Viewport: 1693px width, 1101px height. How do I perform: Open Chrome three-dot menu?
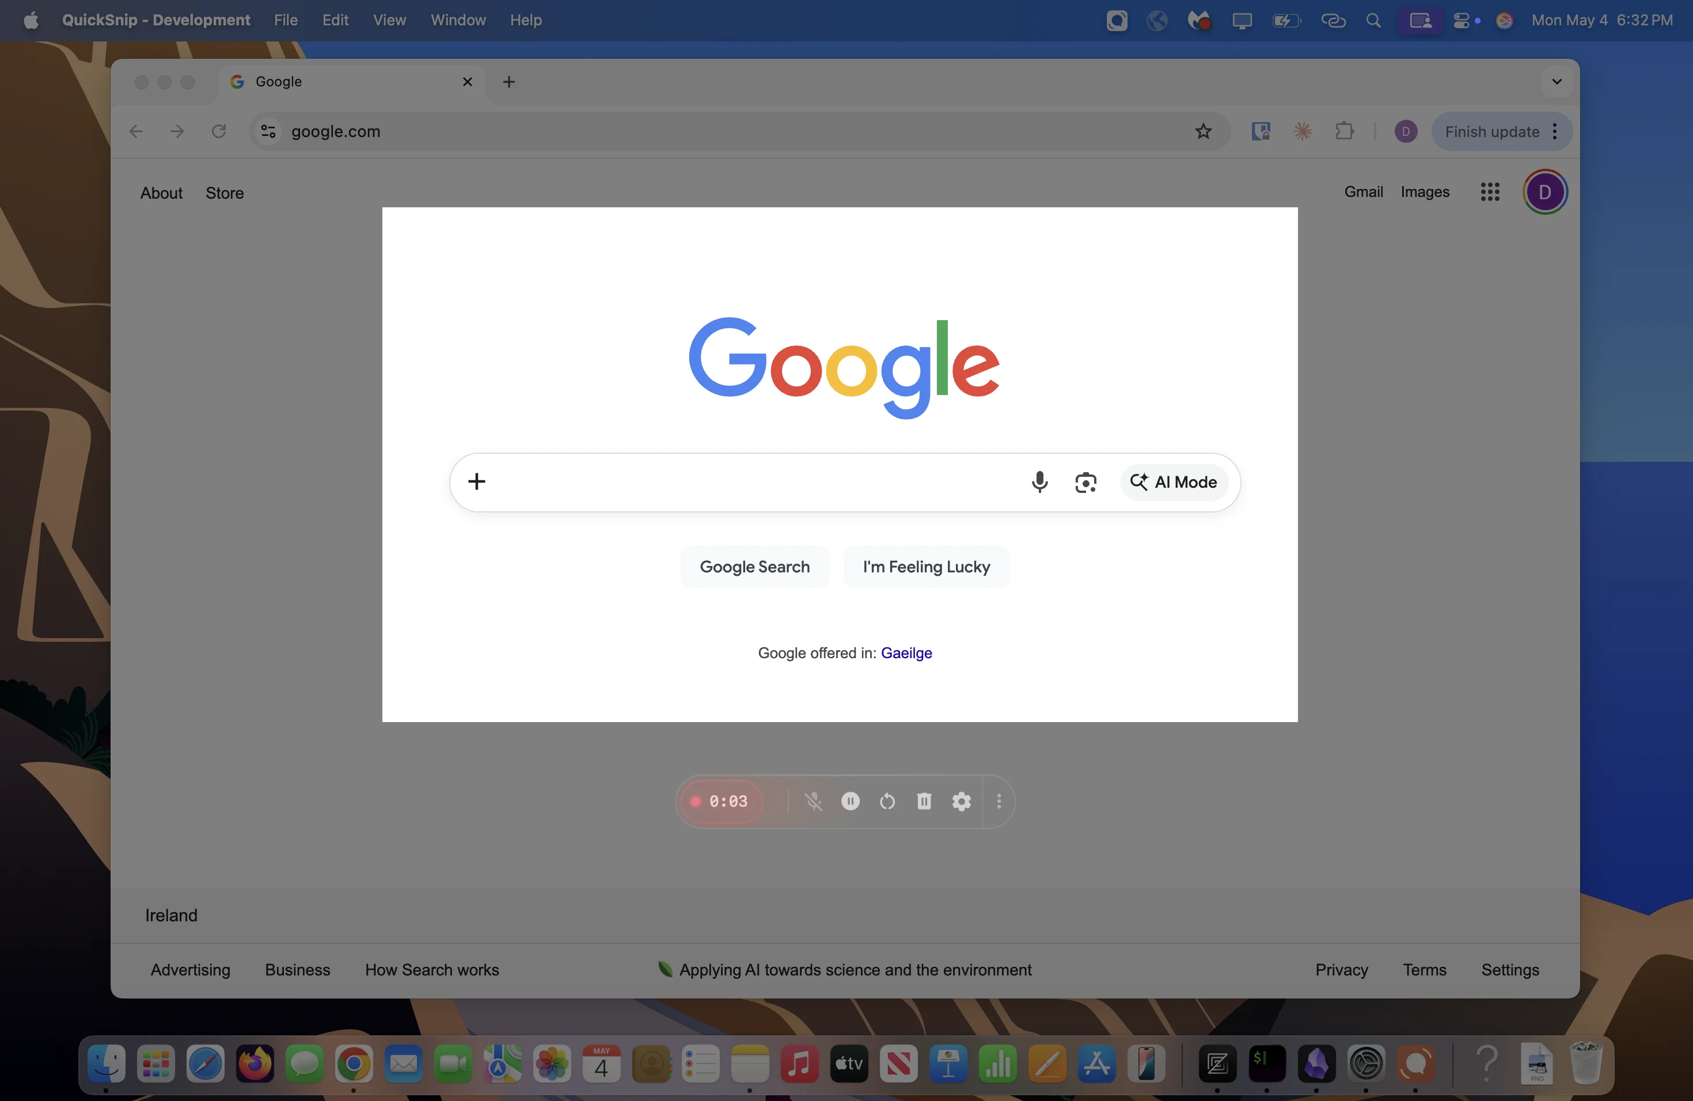coord(1555,132)
